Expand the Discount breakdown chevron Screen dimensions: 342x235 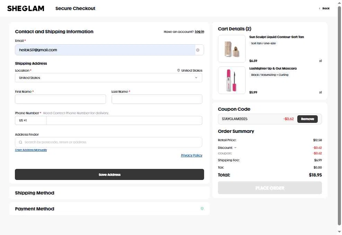tap(235, 148)
